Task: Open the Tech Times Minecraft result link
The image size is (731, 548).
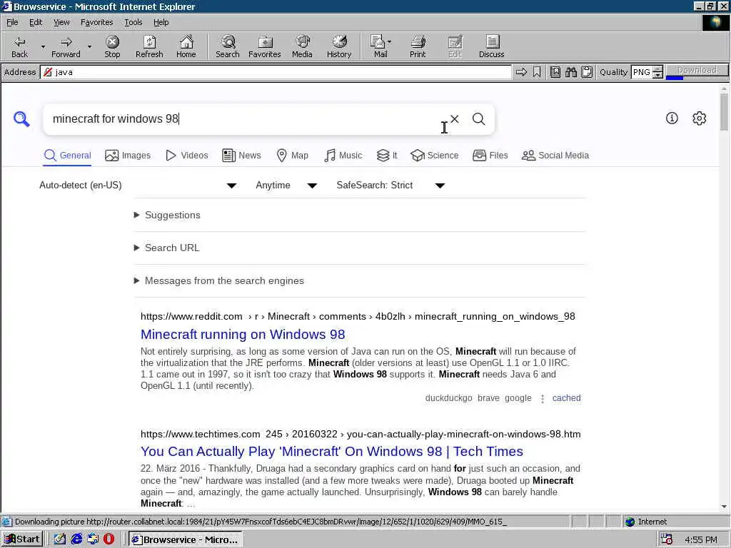Action: click(332, 451)
